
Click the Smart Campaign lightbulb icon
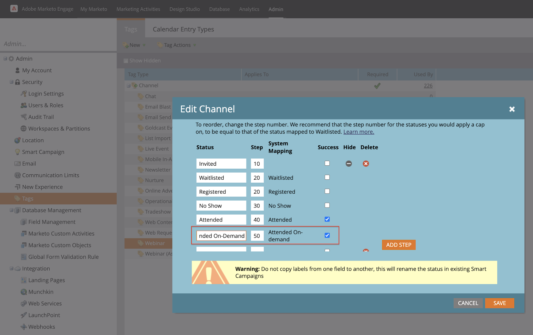tap(18, 152)
